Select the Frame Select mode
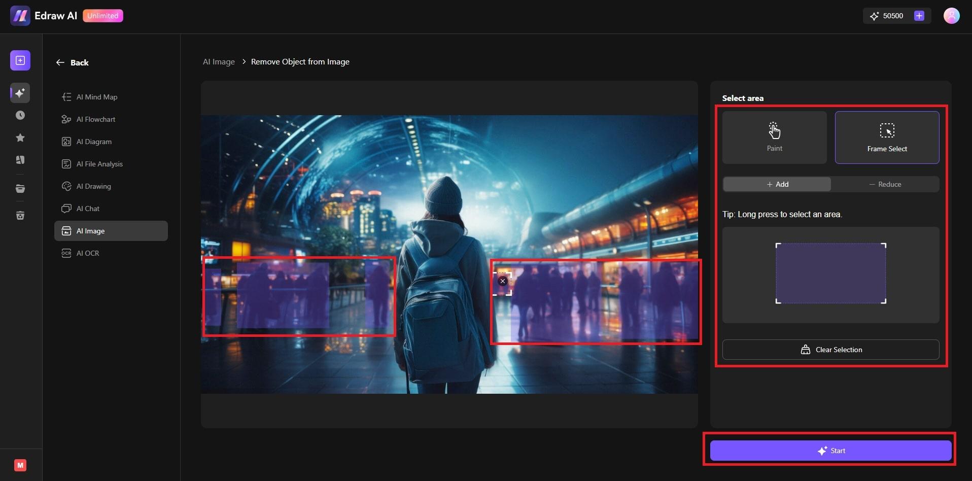 tap(887, 138)
